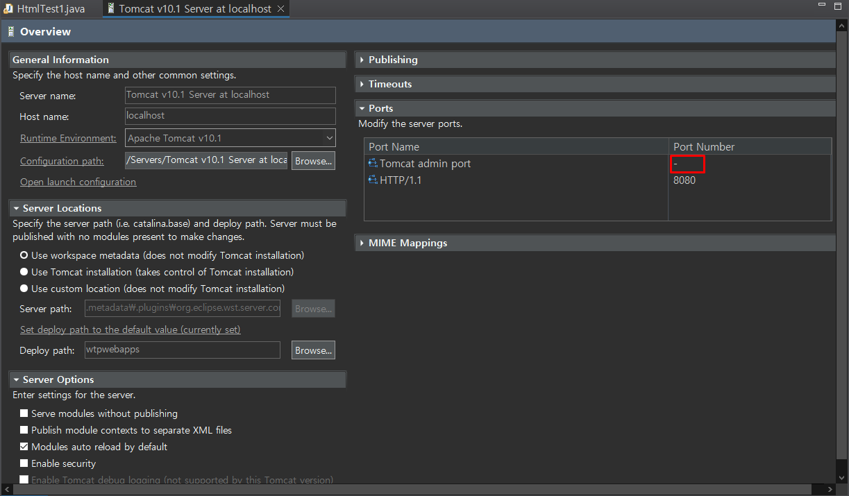Click the General Information section header
Image resolution: width=849 pixels, height=496 pixels.
click(x=177, y=60)
